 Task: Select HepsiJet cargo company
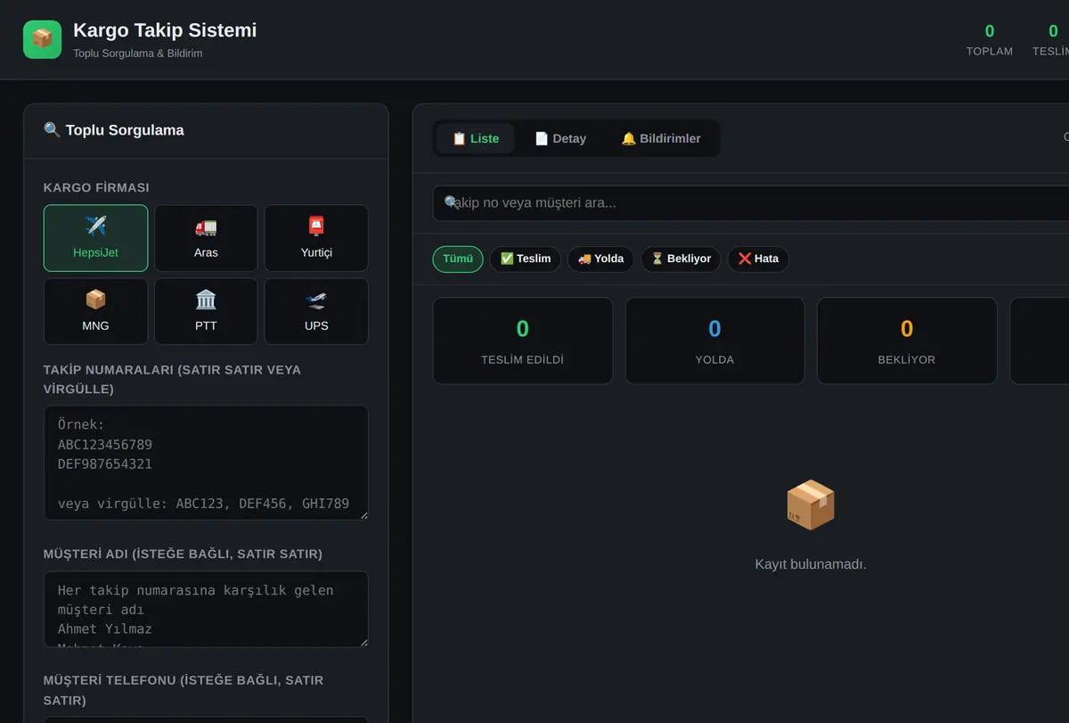[x=95, y=238]
